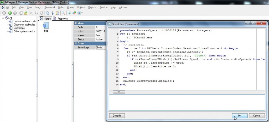Open the Edit menu
Viewport: 269px width, 122px height.
coord(14,8)
